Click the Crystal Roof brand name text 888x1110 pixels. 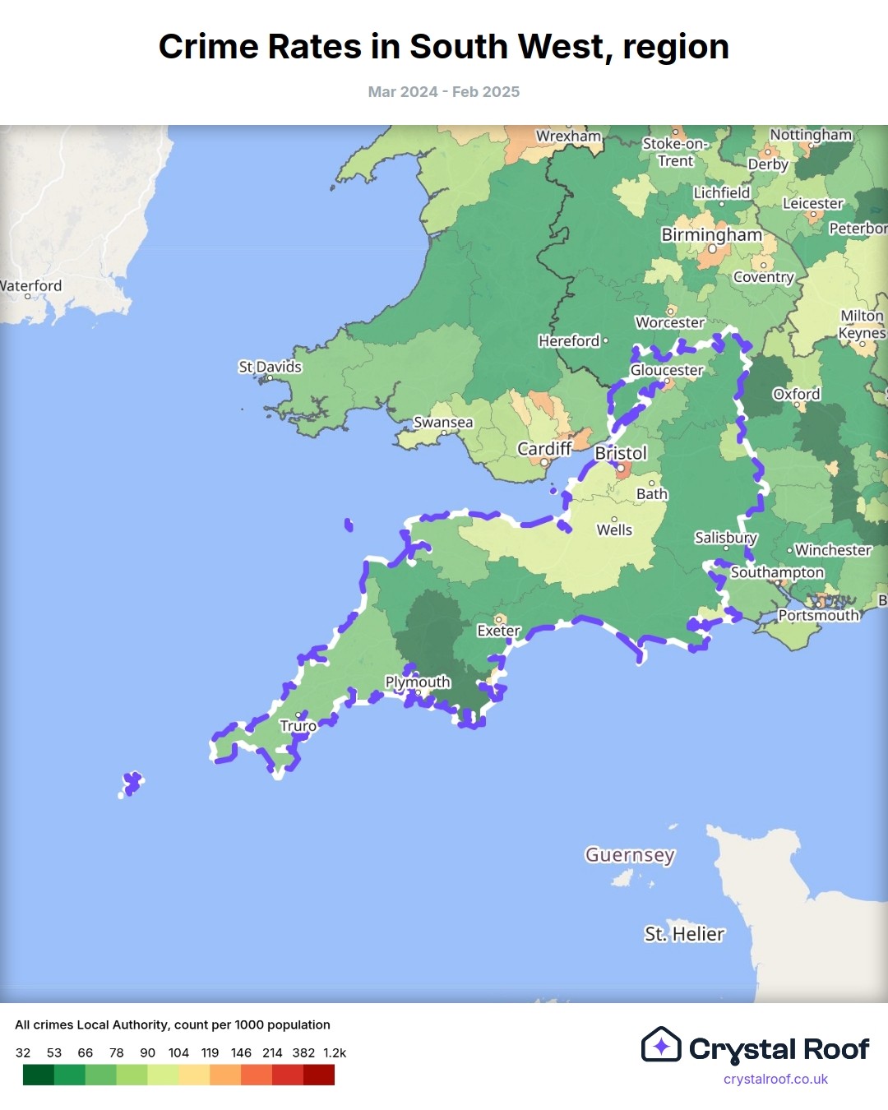click(x=779, y=1049)
